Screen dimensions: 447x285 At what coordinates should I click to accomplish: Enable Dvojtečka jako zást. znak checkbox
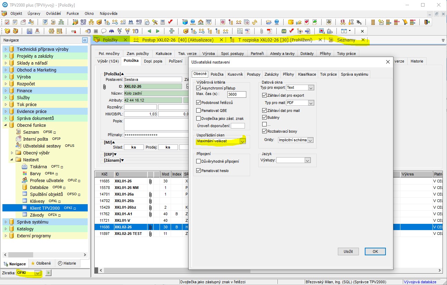pos(198,118)
